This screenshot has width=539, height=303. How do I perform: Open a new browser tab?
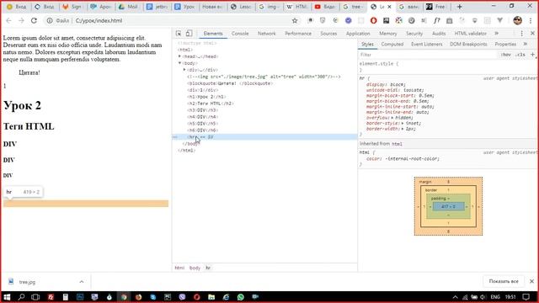click(459, 7)
